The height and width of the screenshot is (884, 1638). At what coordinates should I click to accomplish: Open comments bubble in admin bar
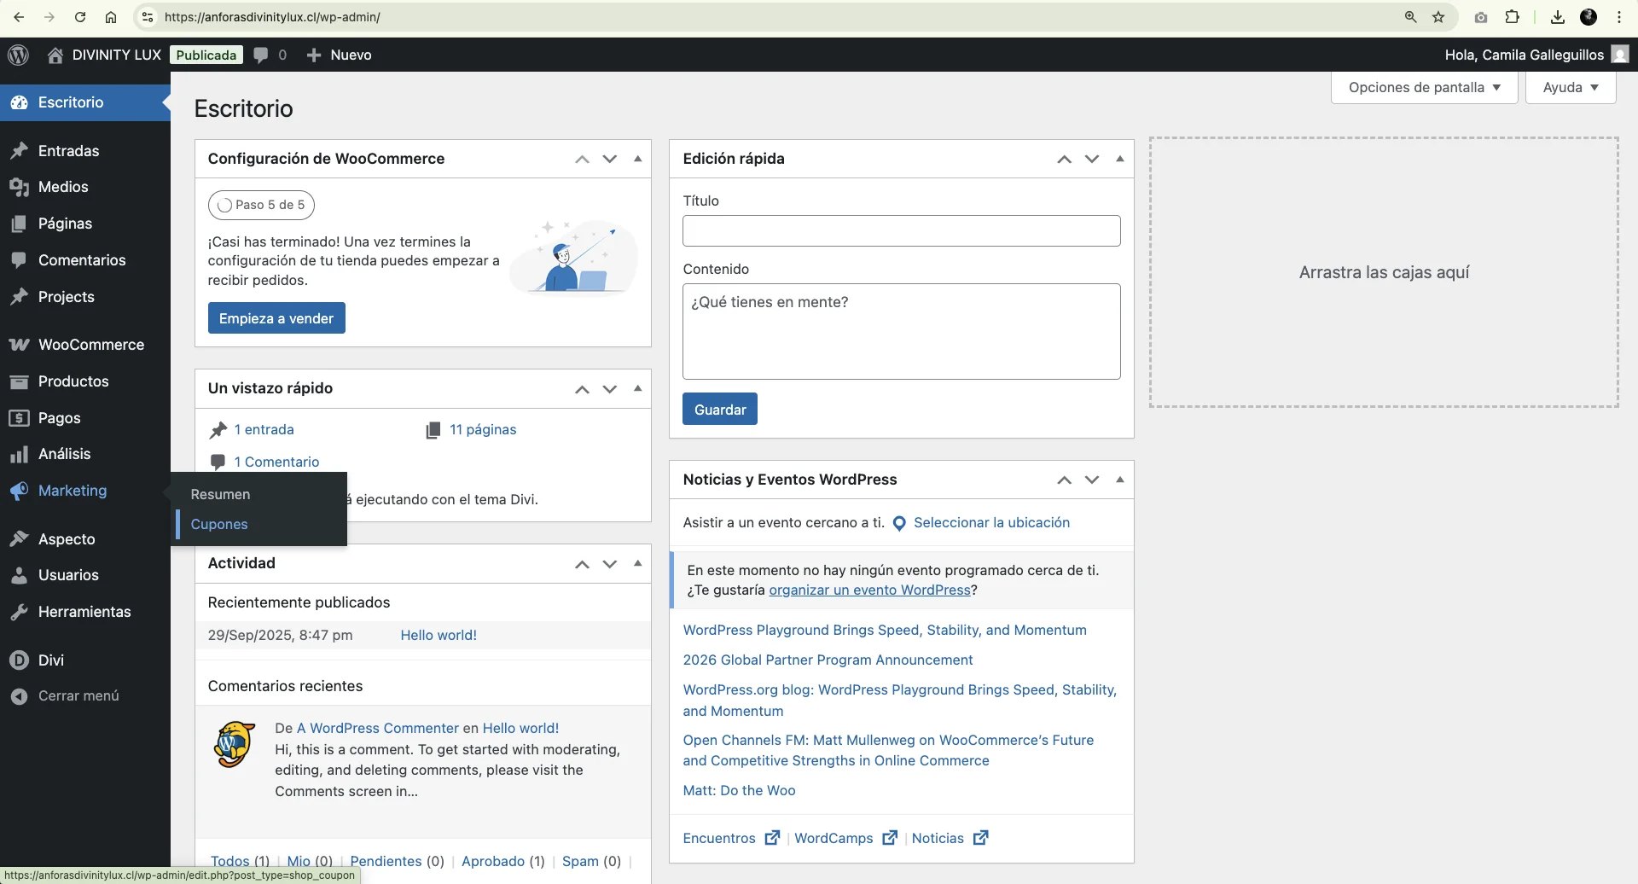[x=261, y=55]
